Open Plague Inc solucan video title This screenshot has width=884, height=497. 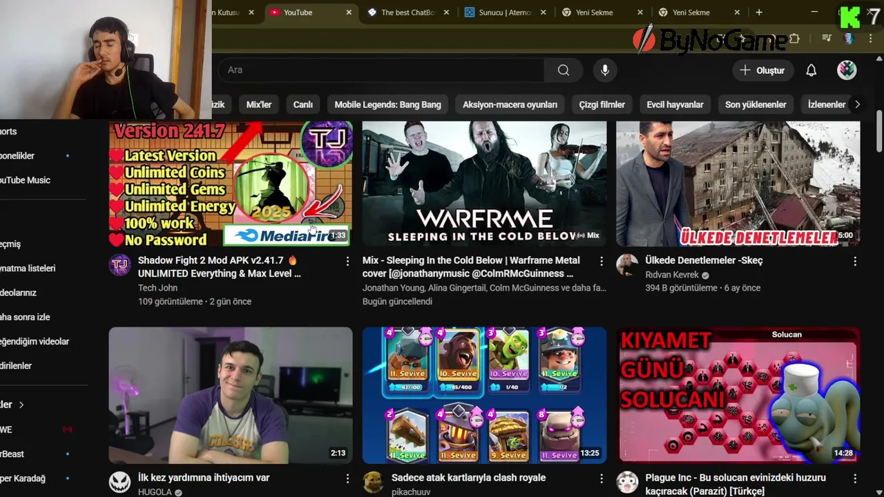point(735,484)
